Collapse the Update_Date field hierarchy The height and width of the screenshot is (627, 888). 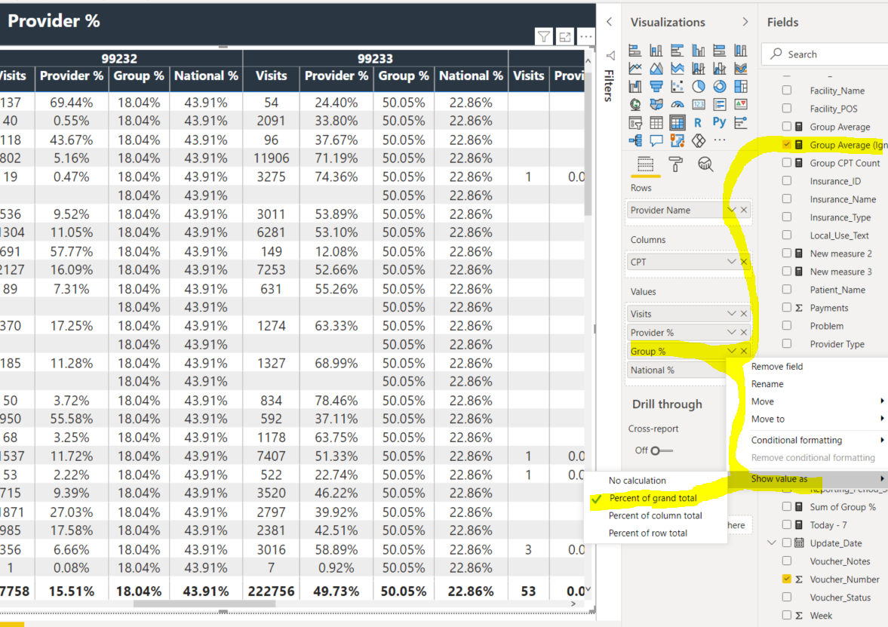pyautogui.click(x=771, y=542)
